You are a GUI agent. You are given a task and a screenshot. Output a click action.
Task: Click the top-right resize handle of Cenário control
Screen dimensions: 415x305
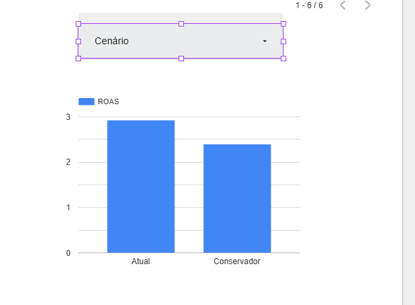click(283, 24)
